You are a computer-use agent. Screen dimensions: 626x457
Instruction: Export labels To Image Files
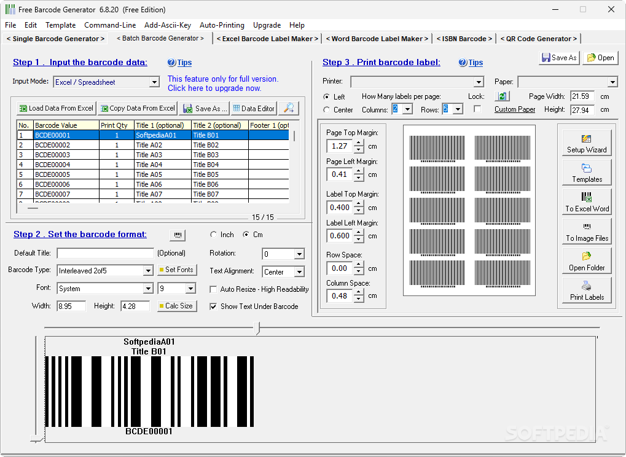[587, 232]
